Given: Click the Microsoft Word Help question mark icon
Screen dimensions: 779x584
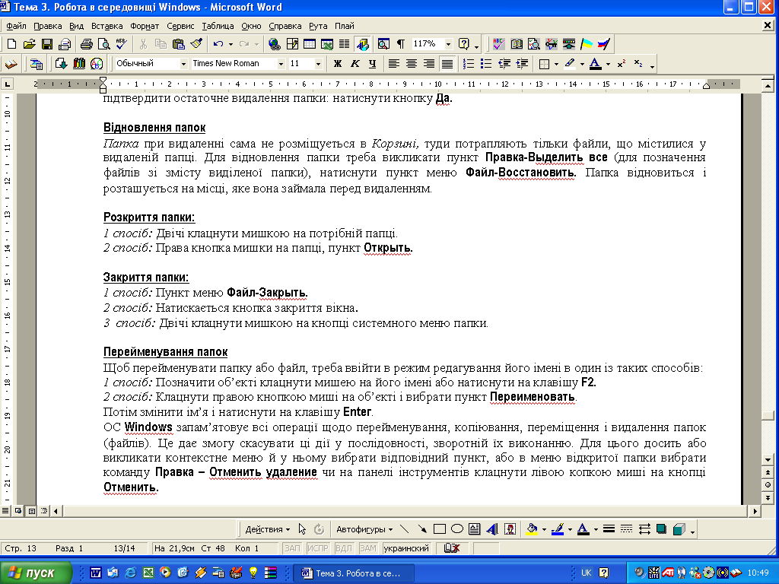Looking at the screenshot, I should (463, 44).
